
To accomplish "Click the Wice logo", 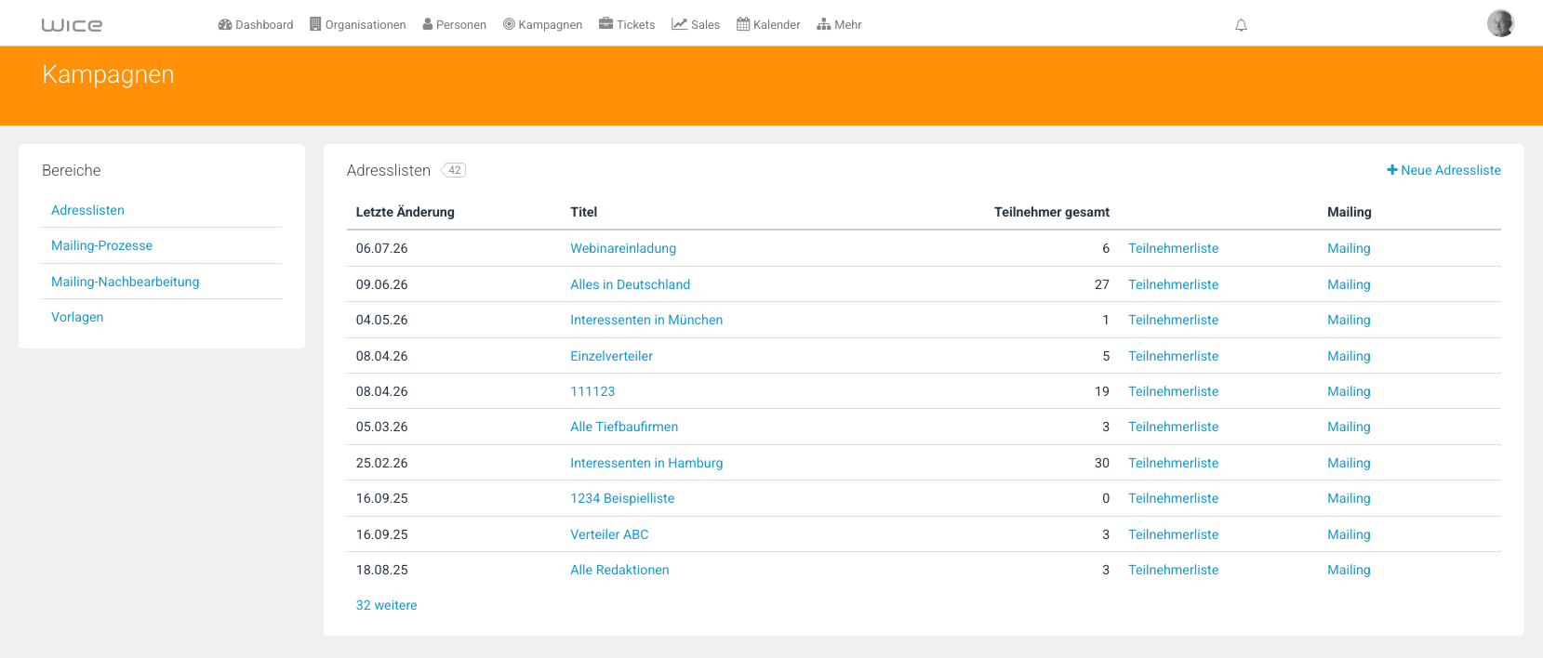I will pos(72,25).
